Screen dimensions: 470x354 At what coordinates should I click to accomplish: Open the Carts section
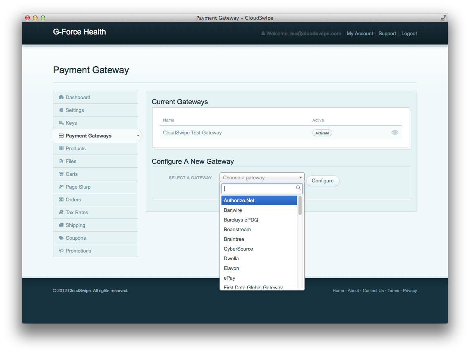tap(96, 174)
